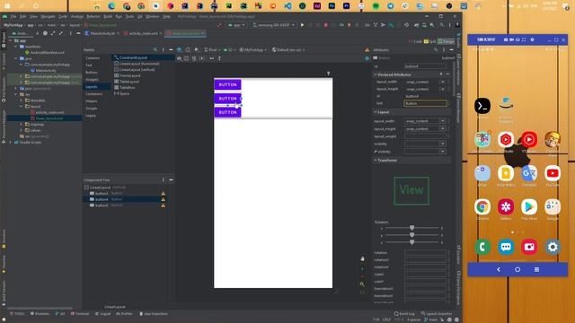This screenshot has width=575, height=323.
Task: Switch to Split view mode
Action: 430,41
